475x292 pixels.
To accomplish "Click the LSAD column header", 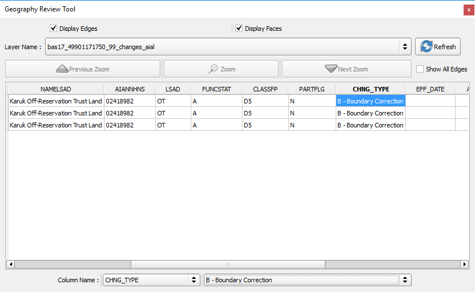I will (172, 89).
